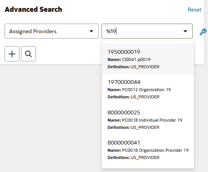This screenshot has width=208, height=172.
Task: Click the magnifier search button
Action: pyautogui.click(x=28, y=54)
